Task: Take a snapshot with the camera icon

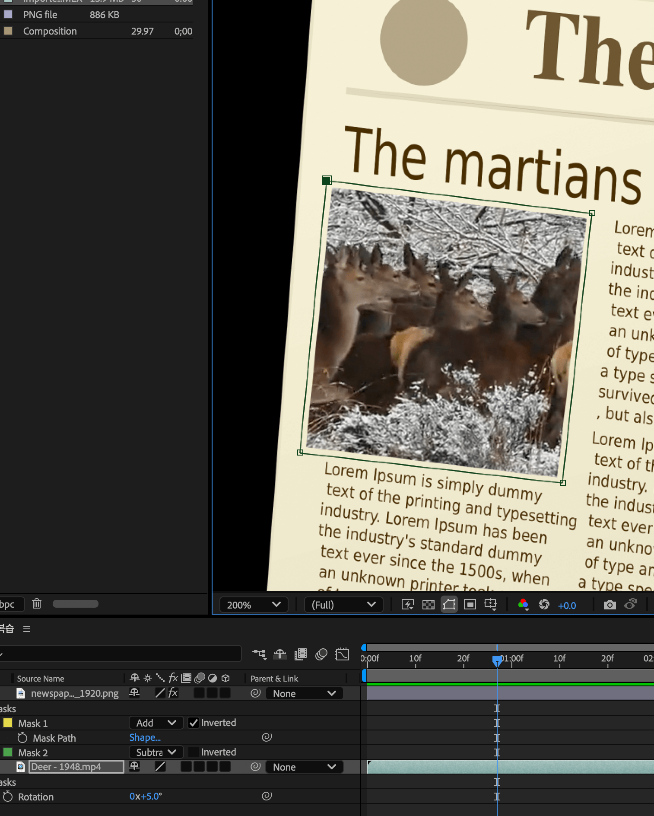Action: click(610, 605)
